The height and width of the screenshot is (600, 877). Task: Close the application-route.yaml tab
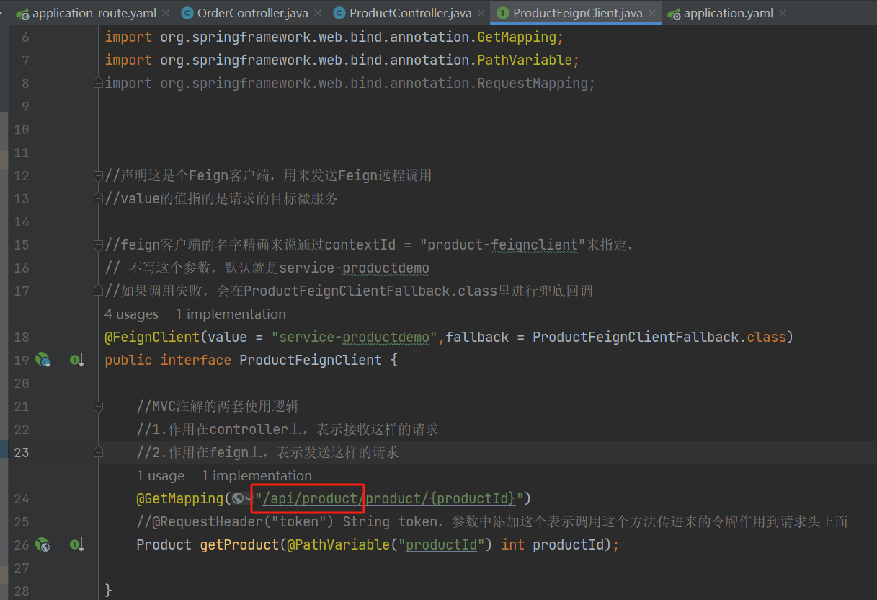[166, 13]
